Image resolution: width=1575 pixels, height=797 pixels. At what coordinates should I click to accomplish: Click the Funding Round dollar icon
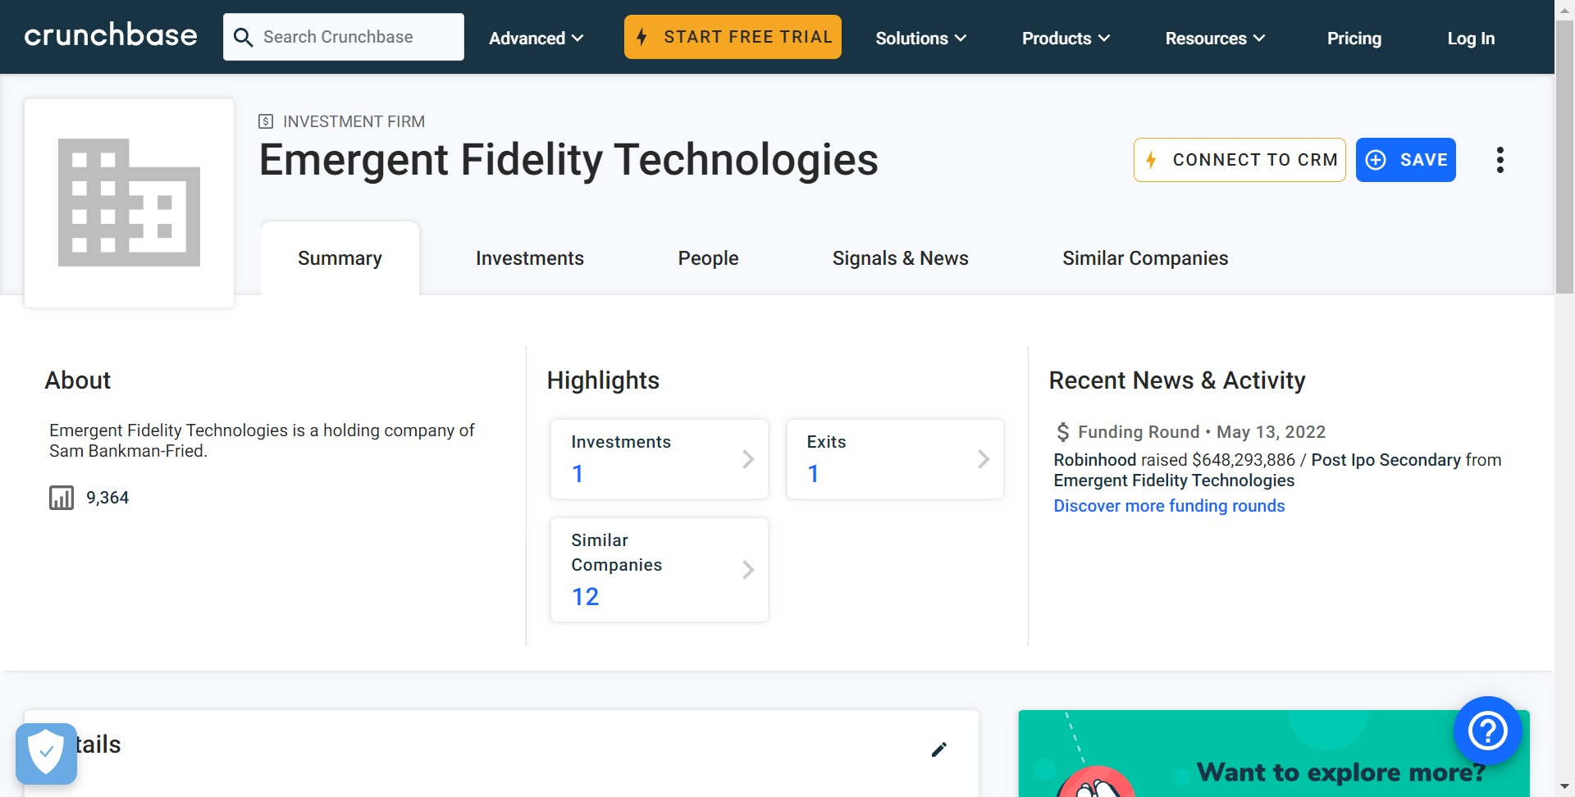pos(1063,432)
